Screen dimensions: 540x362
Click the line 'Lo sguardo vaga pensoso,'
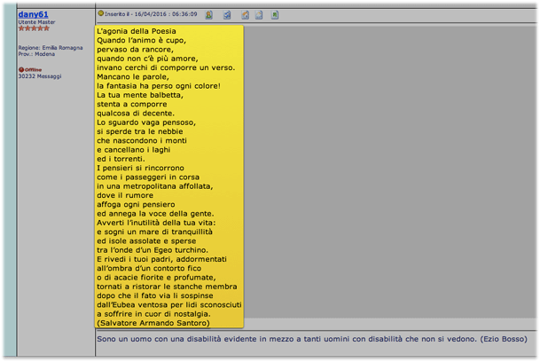point(146,122)
